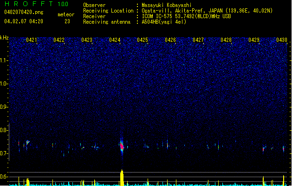Click the red meteor echo before 0430

284,148
